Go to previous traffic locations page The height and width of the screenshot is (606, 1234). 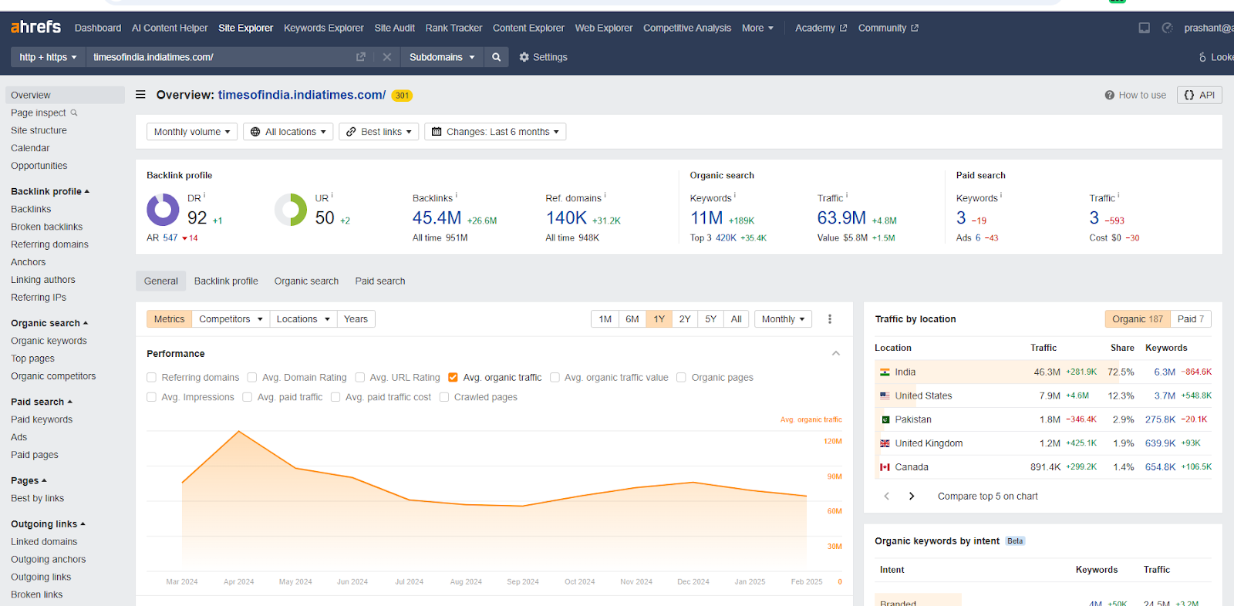click(887, 497)
